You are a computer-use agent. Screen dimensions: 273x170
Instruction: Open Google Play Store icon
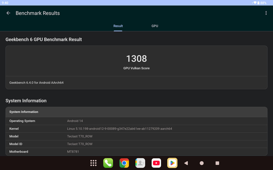[x=172, y=163]
